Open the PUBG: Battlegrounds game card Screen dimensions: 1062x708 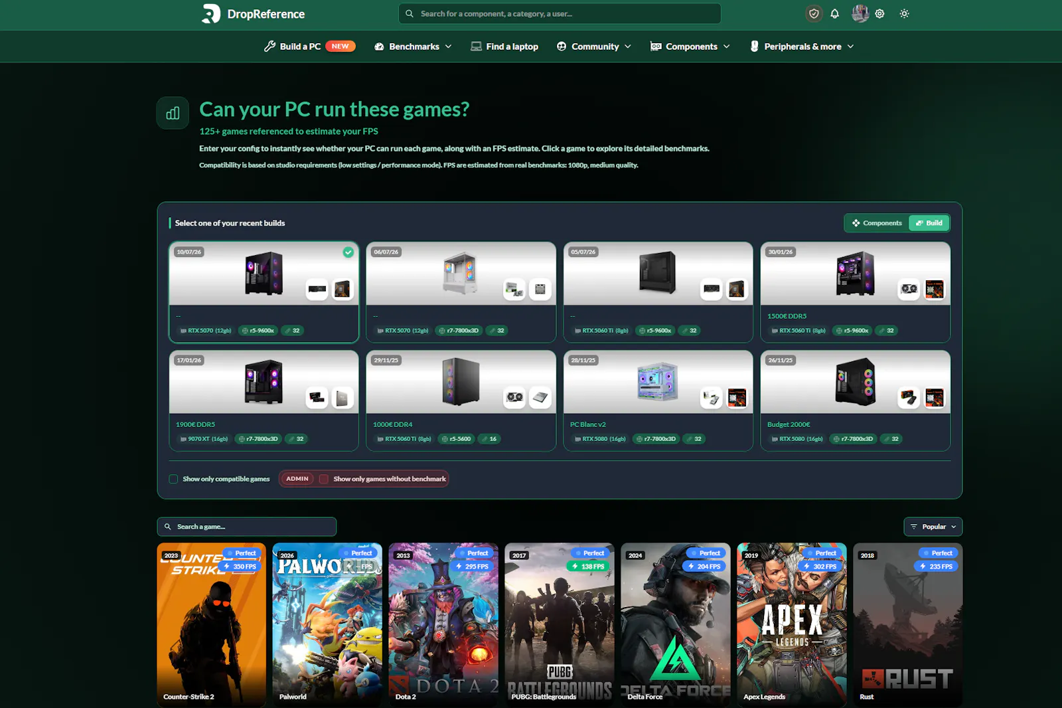click(560, 624)
